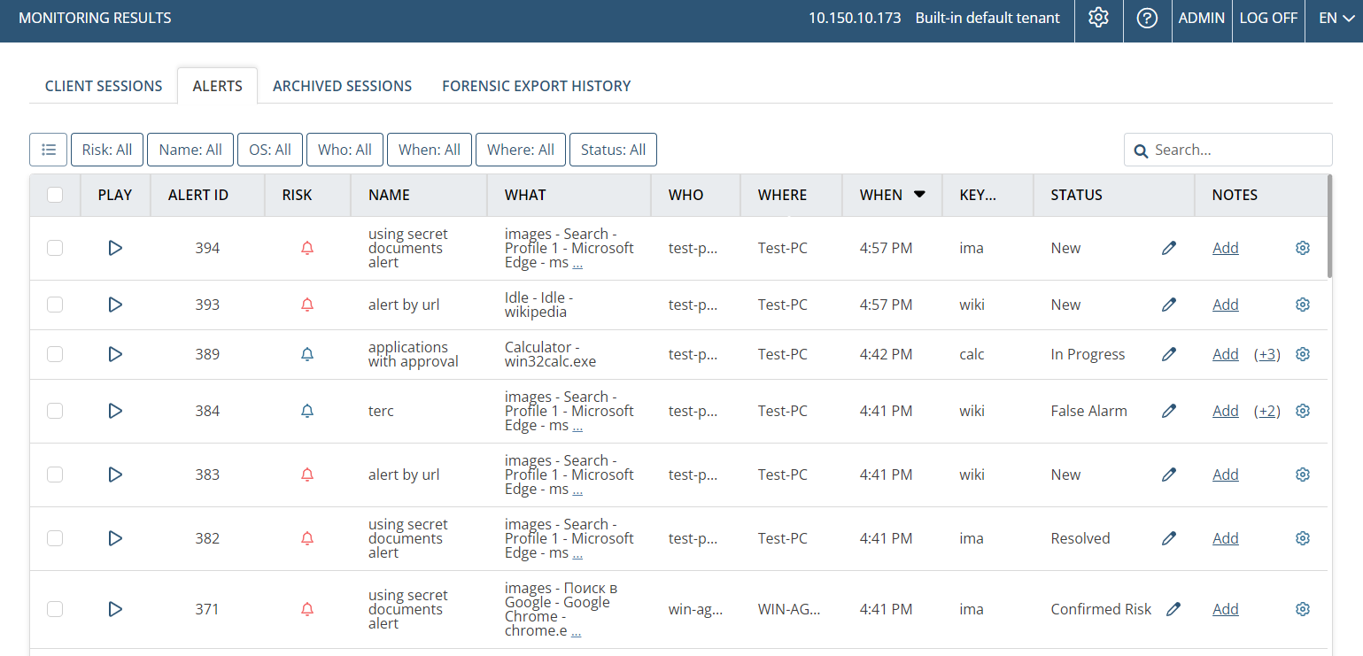
Task: Click the blue bell icon for alert 389
Action: 307,354
